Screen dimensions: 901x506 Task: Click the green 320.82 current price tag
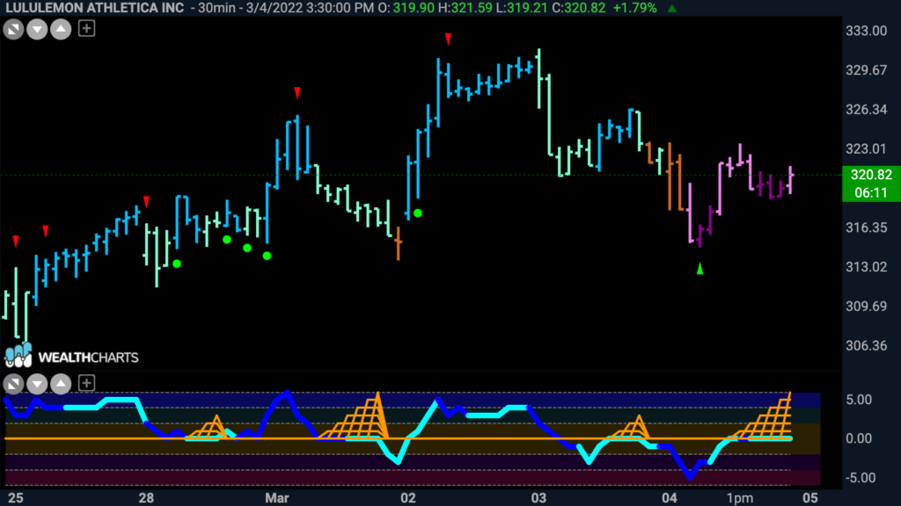point(871,184)
